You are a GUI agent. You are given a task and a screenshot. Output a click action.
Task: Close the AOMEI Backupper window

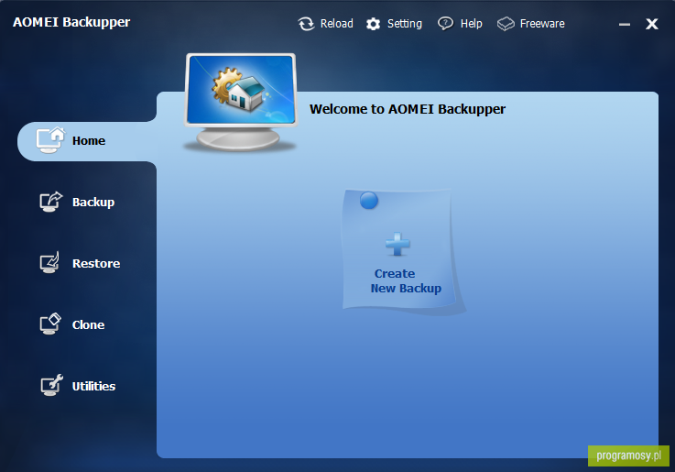(x=652, y=24)
